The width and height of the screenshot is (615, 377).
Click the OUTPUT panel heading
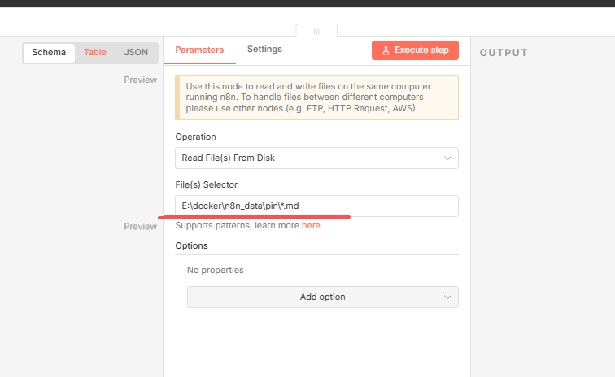coord(504,53)
